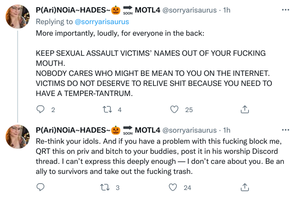
Task: Open the 'More importantly, loudly' tweet text
Action: [154, 63]
